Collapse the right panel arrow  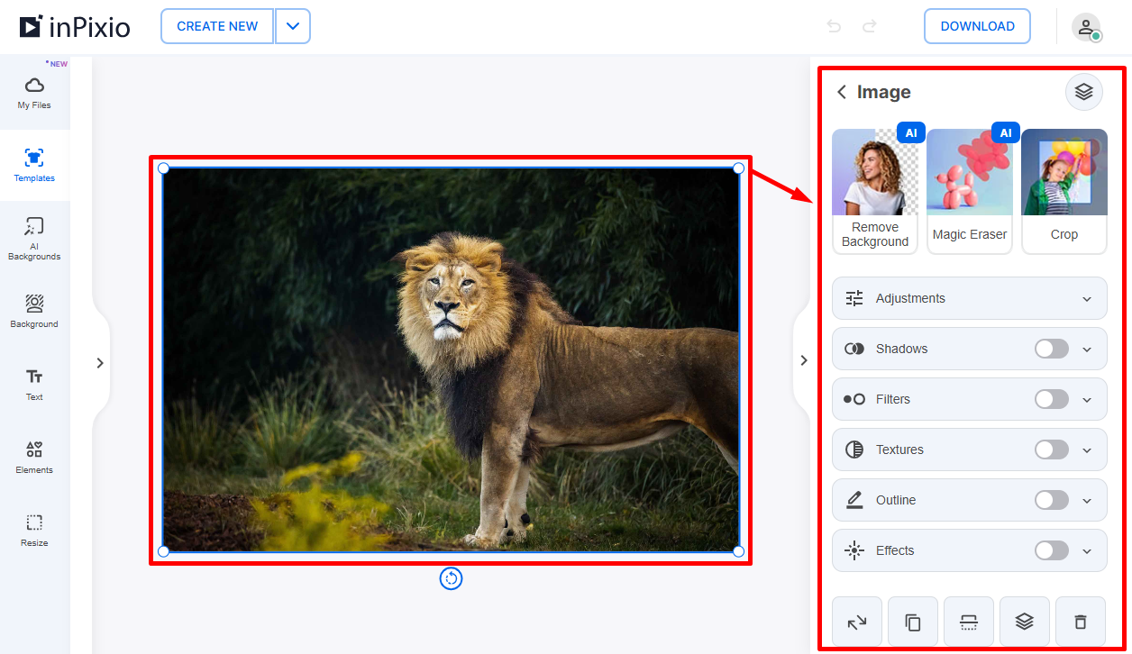803,360
